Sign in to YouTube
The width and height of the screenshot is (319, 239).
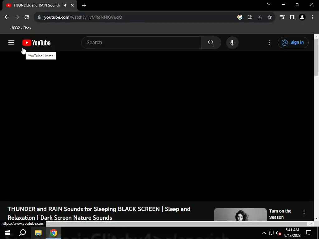pos(293,42)
